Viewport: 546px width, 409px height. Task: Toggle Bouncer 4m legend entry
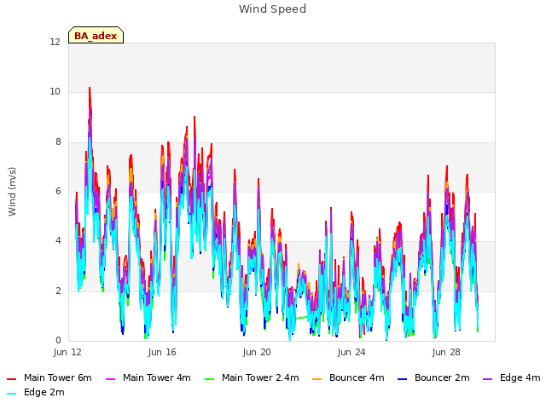point(348,377)
